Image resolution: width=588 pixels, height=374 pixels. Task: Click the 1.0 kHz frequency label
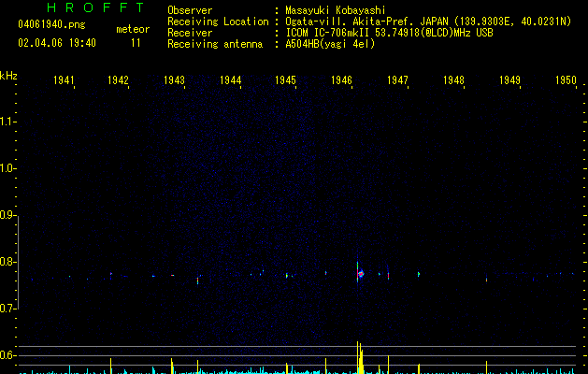click(7, 168)
